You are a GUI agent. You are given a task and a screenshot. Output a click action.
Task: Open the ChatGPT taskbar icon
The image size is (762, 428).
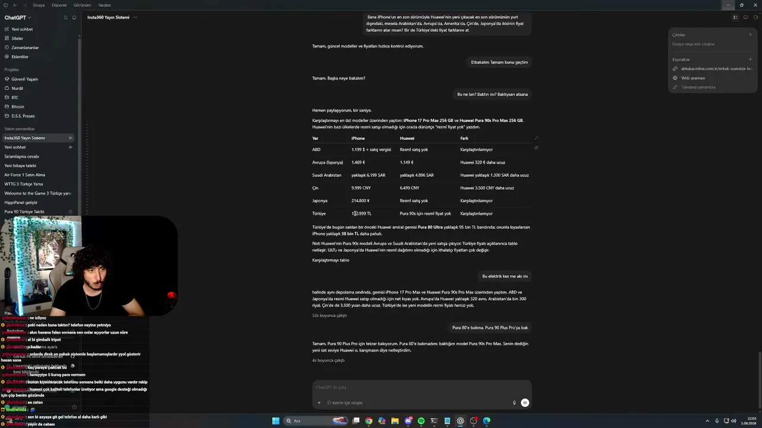click(x=460, y=421)
